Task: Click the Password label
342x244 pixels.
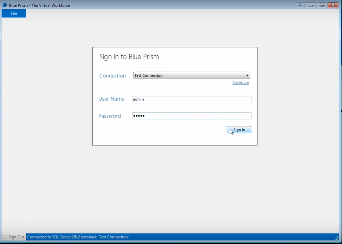Action: [109, 116]
